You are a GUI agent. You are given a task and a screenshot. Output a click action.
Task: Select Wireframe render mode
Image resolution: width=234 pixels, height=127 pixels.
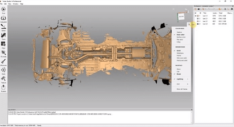coord(180,53)
